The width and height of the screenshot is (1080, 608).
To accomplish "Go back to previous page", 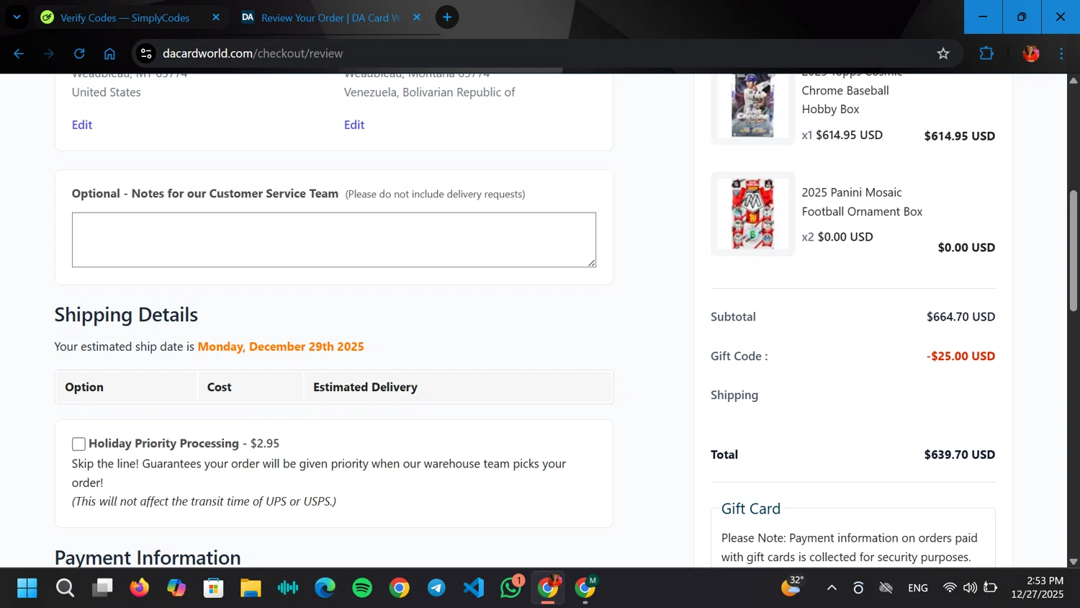I will 19,53.
